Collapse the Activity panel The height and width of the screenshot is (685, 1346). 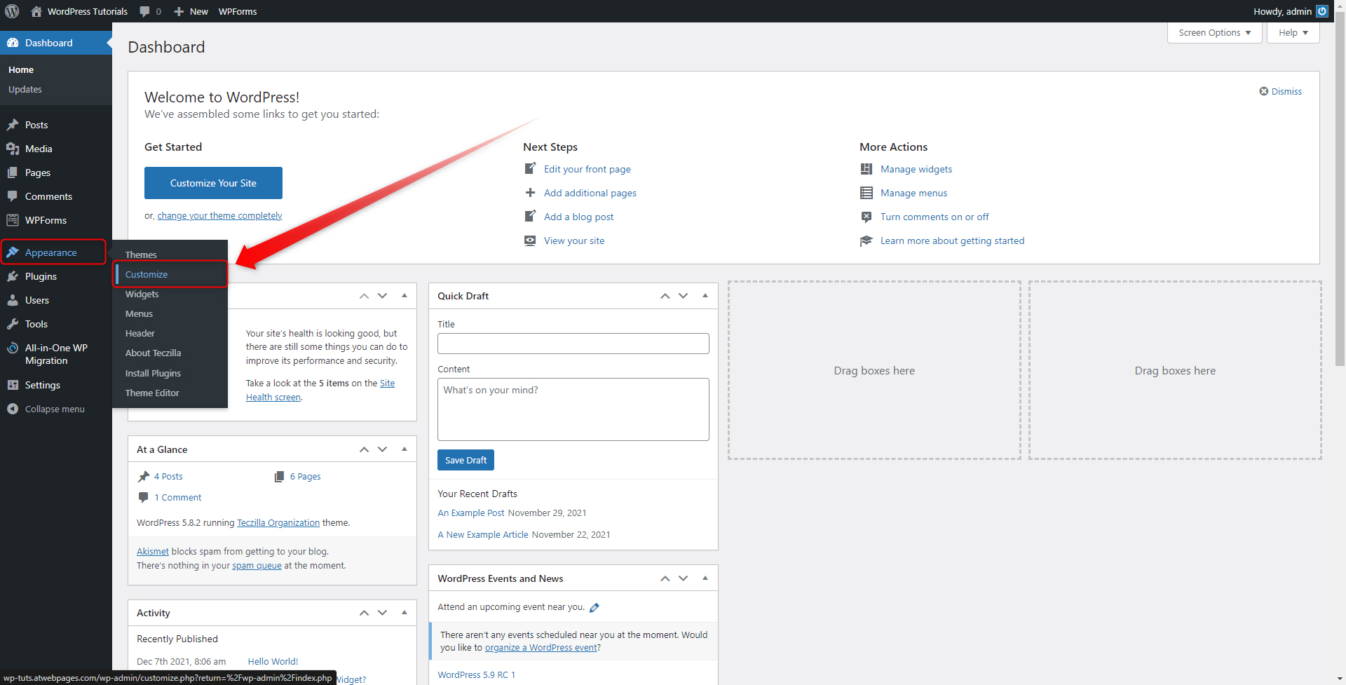[405, 613]
